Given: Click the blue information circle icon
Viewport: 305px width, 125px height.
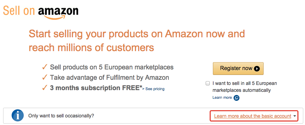Looking at the screenshot, I should pyautogui.click(x=18, y=116).
